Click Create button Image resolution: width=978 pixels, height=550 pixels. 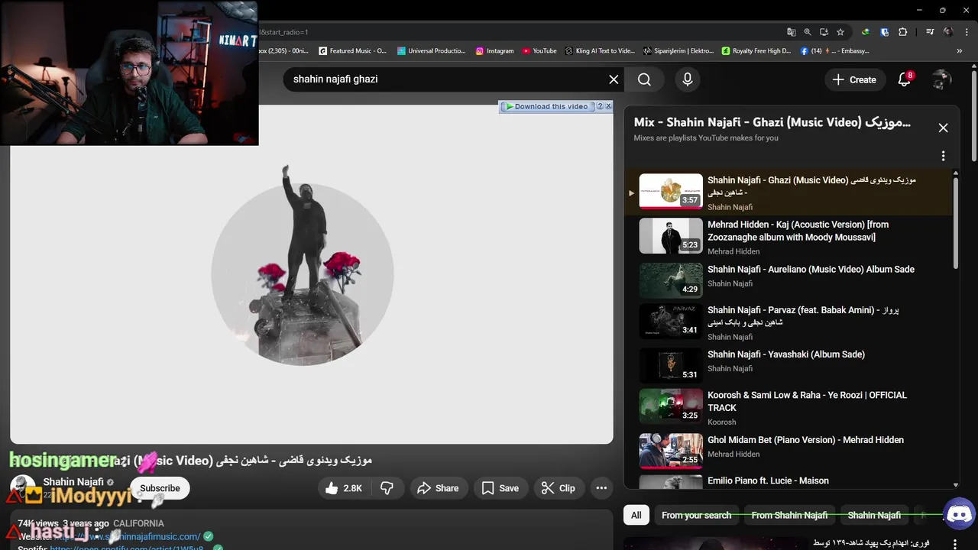[854, 79]
